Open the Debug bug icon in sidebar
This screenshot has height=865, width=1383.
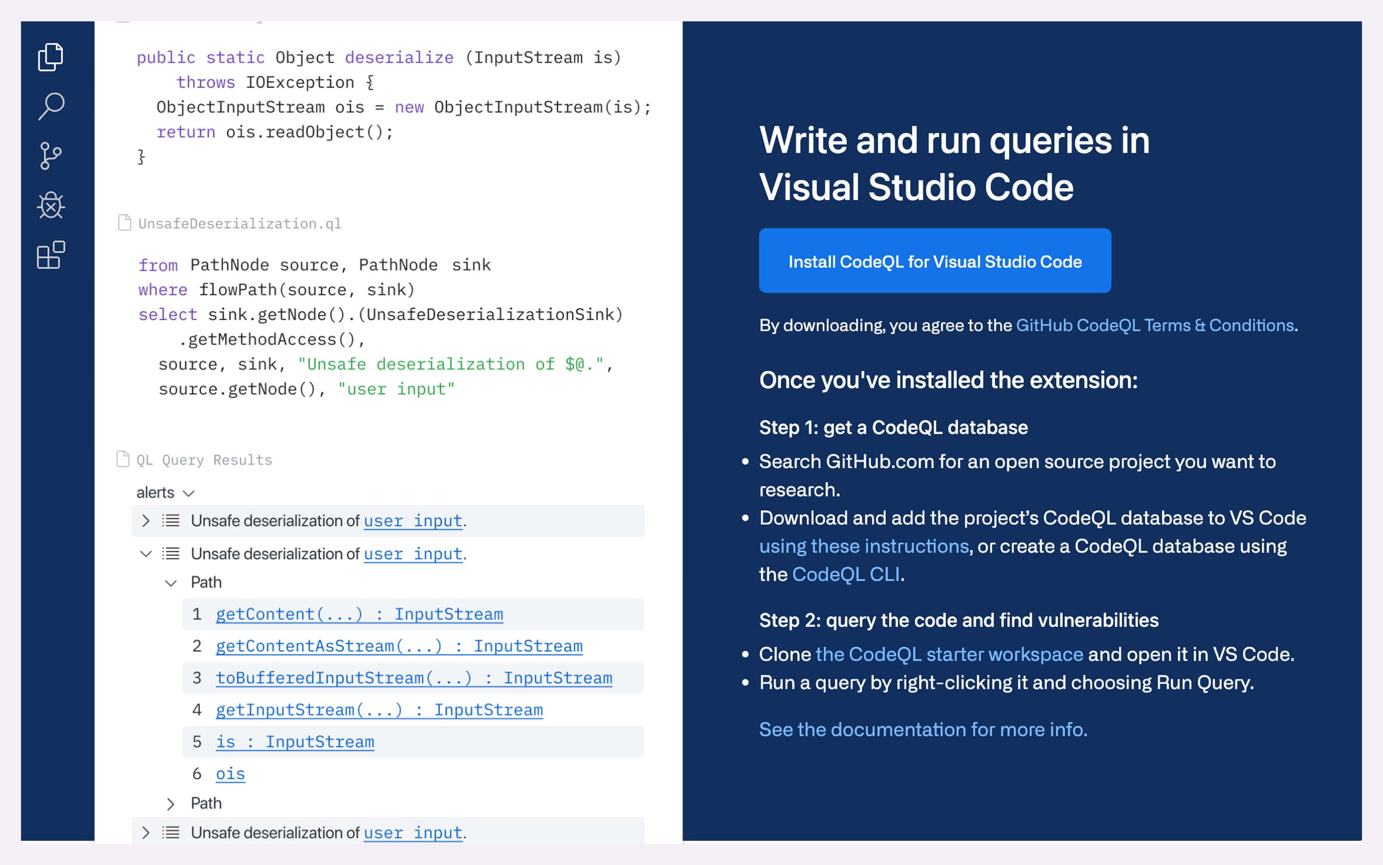click(51, 205)
